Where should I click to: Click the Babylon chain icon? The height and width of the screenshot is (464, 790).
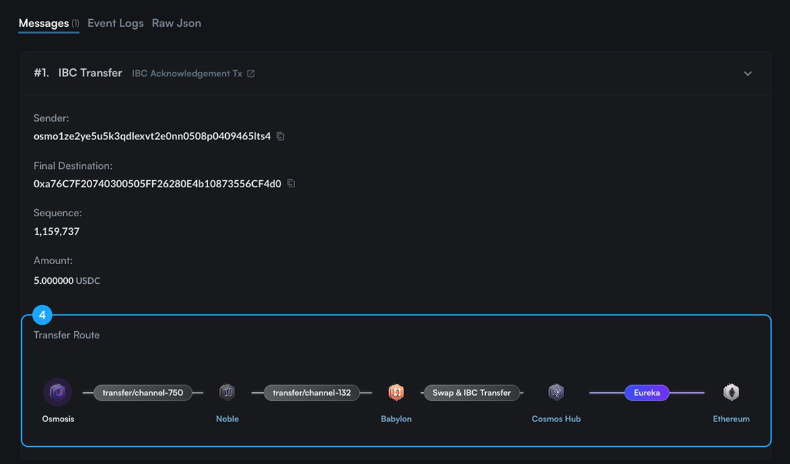tap(396, 392)
